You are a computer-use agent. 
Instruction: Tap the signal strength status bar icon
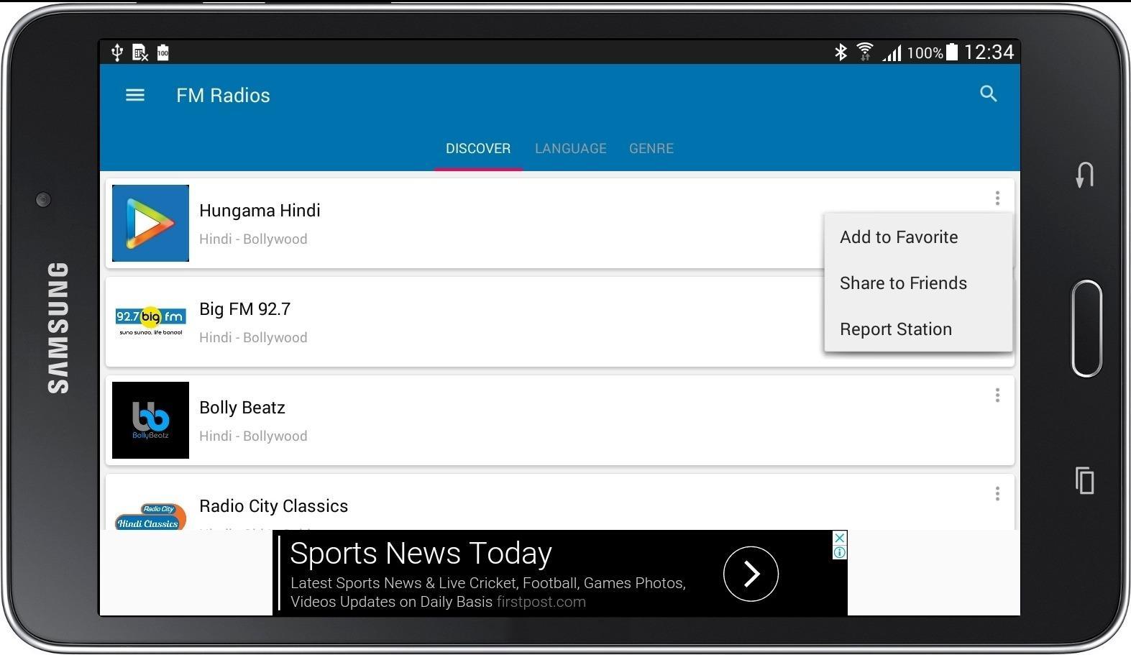point(892,52)
